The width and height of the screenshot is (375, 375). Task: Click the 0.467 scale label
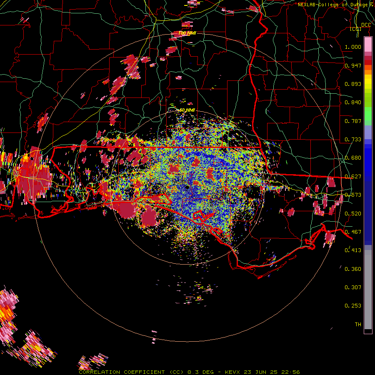(353, 232)
